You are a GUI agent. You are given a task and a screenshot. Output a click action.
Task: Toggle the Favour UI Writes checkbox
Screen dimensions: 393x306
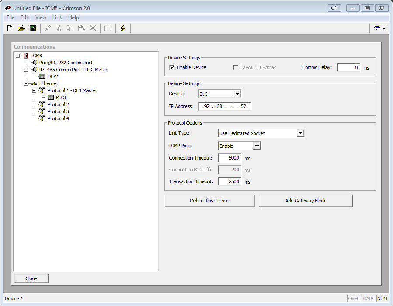pyautogui.click(x=235, y=67)
